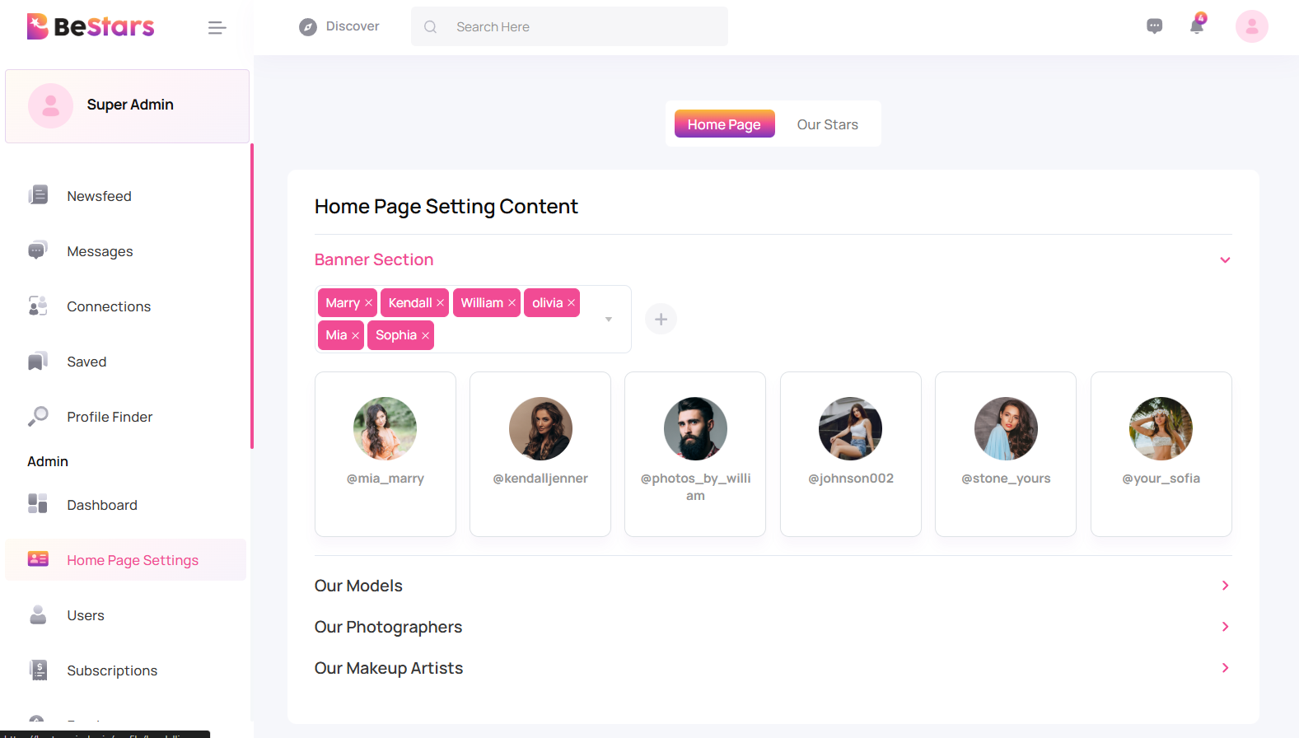Open the Profile Finder magnifier icon
The width and height of the screenshot is (1299, 738).
(38, 416)
